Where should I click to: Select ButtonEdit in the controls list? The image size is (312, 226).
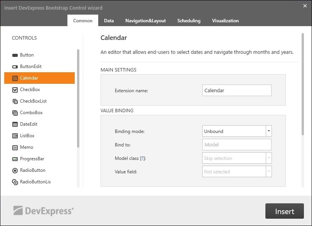[39, 66]
